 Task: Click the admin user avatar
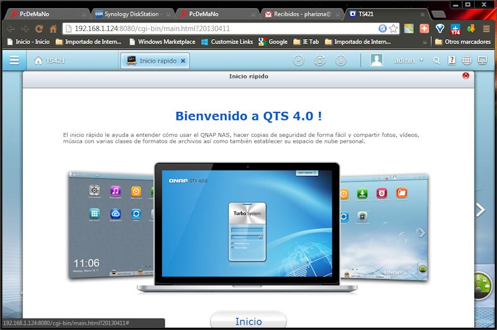[x=376, y=60]
